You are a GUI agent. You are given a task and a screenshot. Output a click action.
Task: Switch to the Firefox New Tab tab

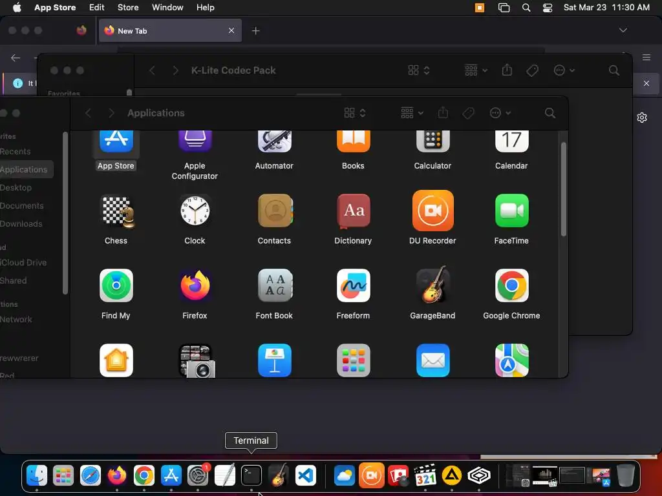coord(170,30)
